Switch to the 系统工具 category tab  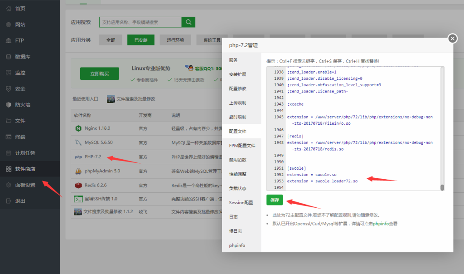tap(212, 40)
